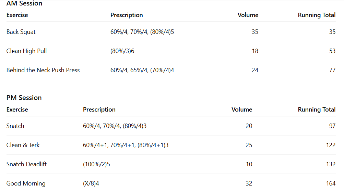This screenshot has height=192, width=344.
Task: Click Behind the Neck Push Press
Action: [x=43, y=70]
